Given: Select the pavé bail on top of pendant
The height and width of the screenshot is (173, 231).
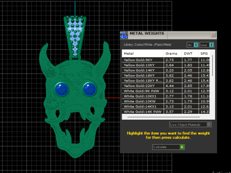Looking at the screenshot, I should [x=75, y=37].
